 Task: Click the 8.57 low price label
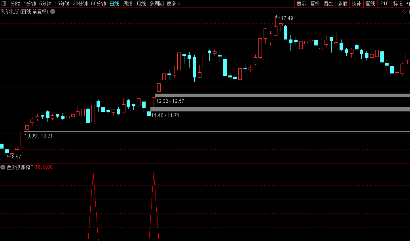pos(17,157)
